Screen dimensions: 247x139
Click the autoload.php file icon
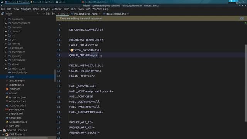10,73
